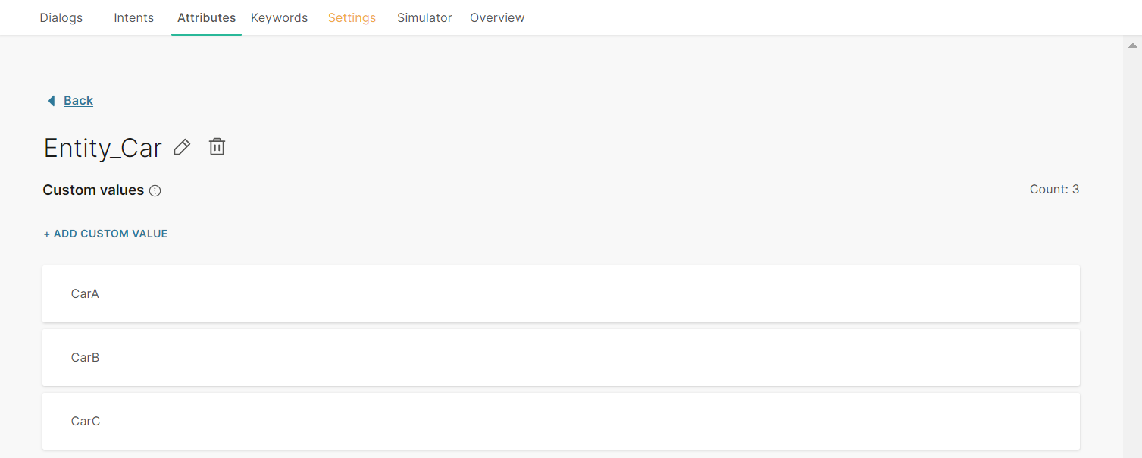View the Overview tab
Screen dimensions: 1142x458
497,17
